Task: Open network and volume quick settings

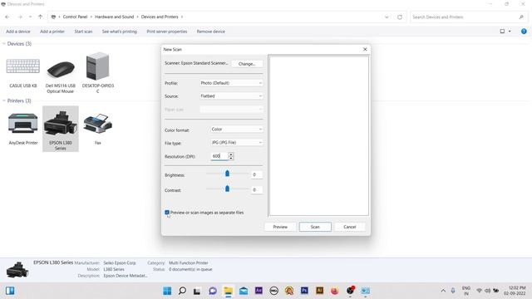Action: tap(487, 291)
